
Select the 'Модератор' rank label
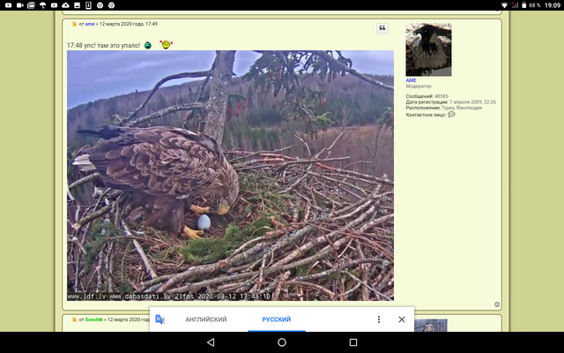tap(419, 86)
